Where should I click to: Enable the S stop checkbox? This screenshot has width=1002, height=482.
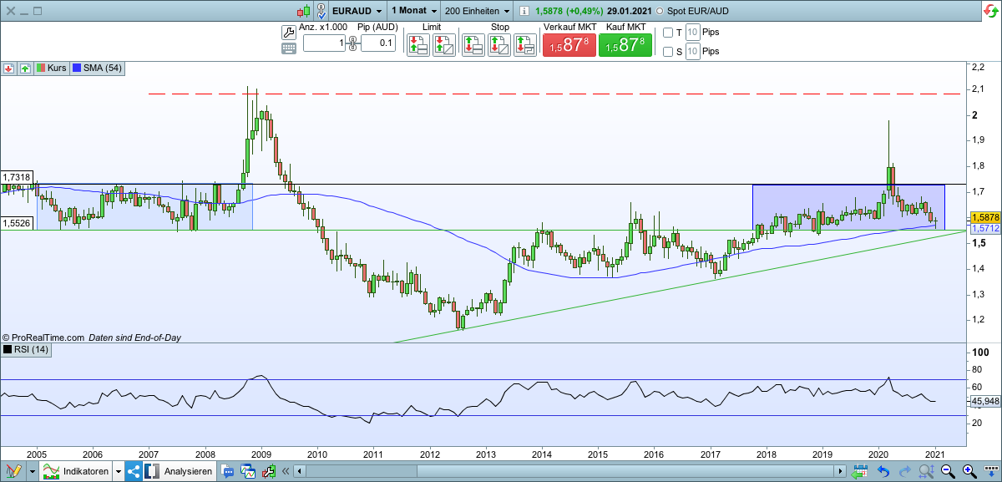(666, 52)
